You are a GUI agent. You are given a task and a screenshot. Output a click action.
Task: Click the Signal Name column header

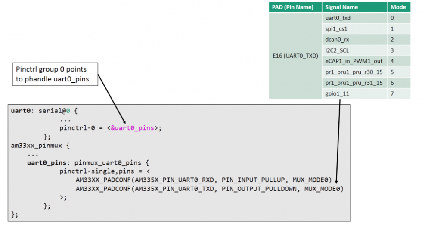(x=342, y=7)
